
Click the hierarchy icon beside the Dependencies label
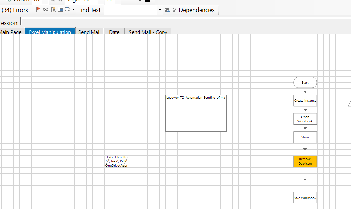tap(175, 10)
